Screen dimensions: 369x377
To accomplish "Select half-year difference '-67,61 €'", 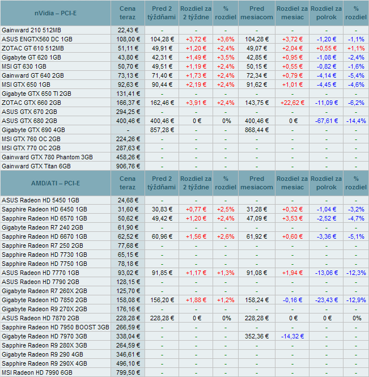I will [x=326, y=121].
